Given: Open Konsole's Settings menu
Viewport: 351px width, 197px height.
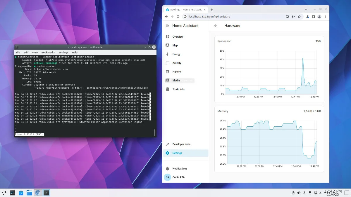Looking at the screenshot, I should pos(63,53).
